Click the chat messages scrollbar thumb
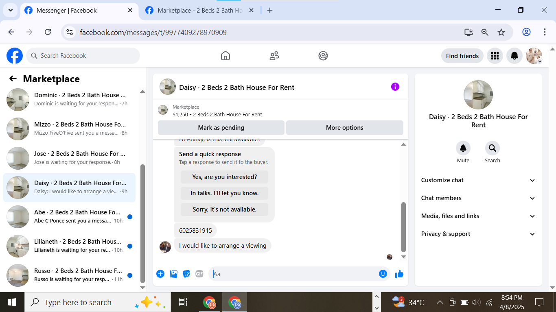Image resolution: width=556 pixels, height=312 pixels. pos(403,227)
